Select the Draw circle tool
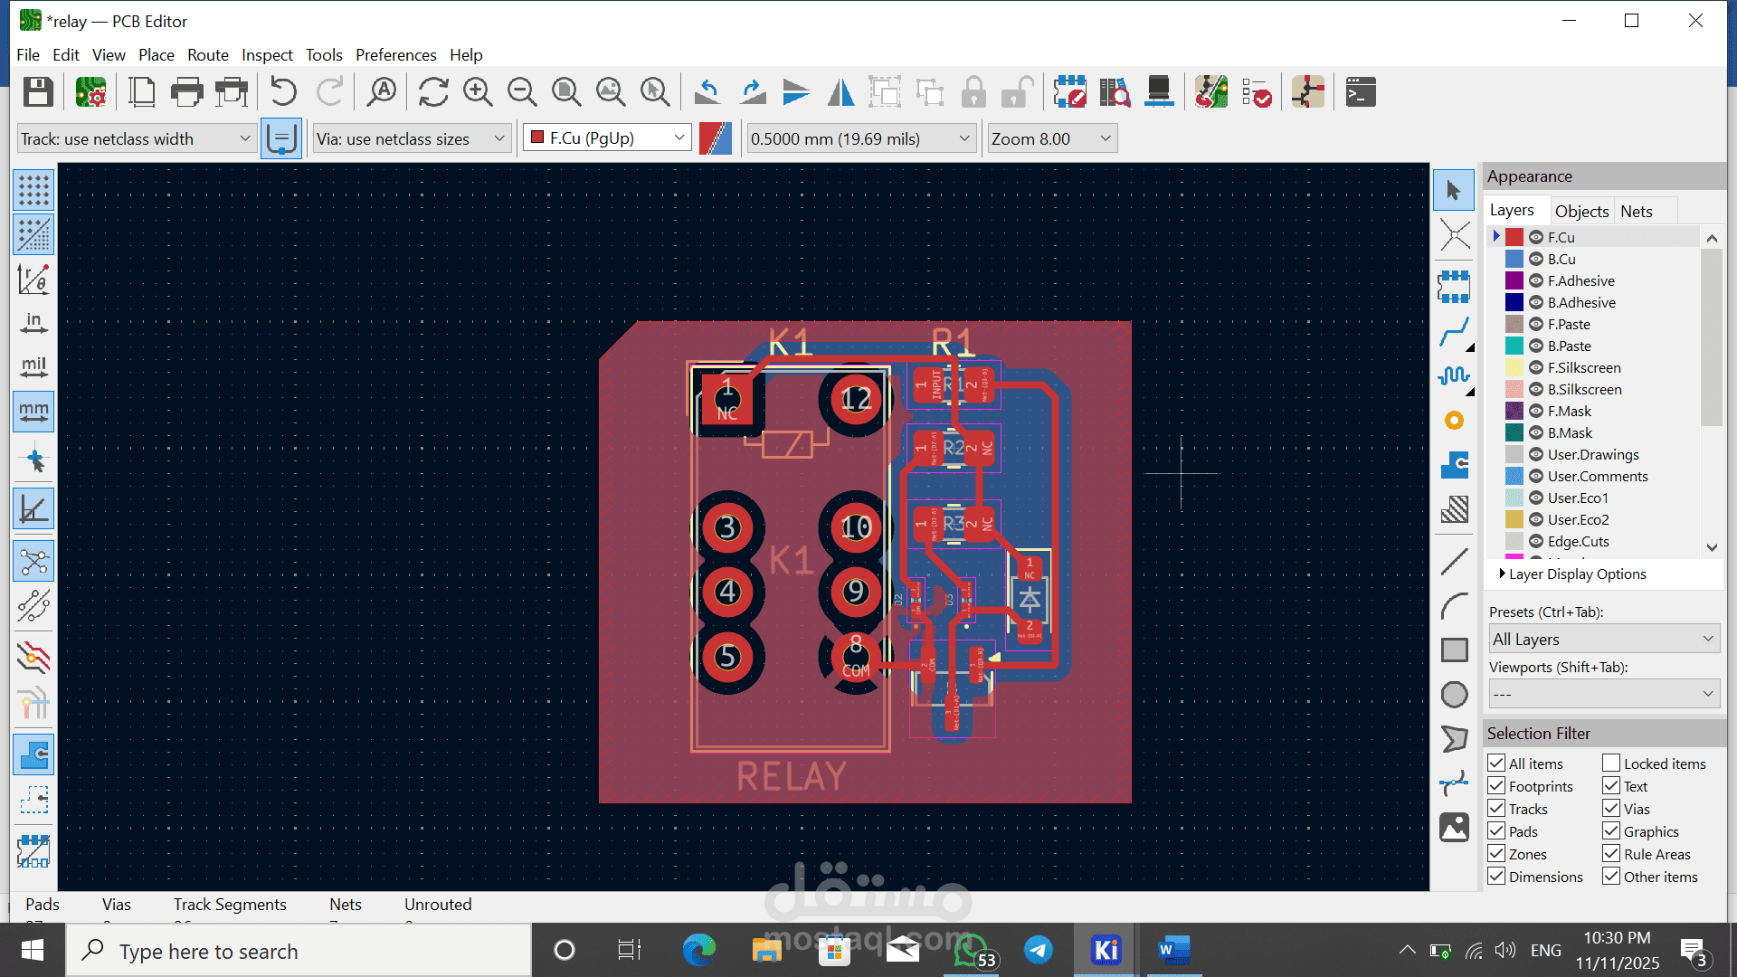This screenshot has width=1737, height=977. pos(1454,695)
